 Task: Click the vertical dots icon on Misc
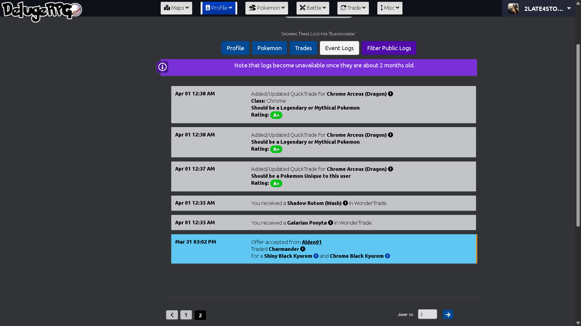point(382,8)
